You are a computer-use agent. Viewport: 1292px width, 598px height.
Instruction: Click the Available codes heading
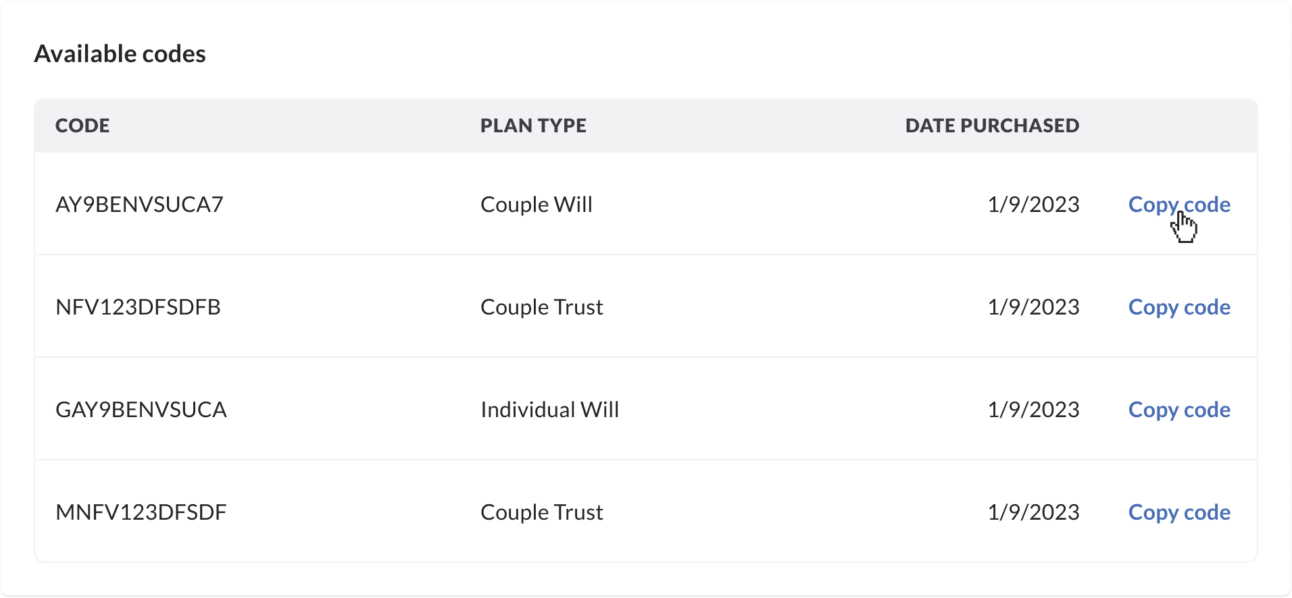(120, 54)
